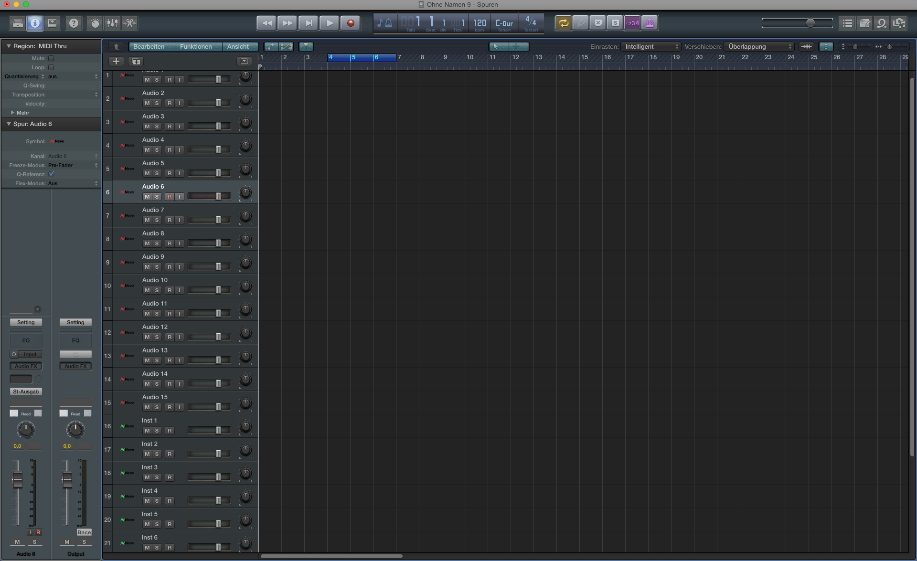The height and width of the screenshot is (561, 917).
Task: Click the count-in 1234 icon
Action: [x=631, y=22]
